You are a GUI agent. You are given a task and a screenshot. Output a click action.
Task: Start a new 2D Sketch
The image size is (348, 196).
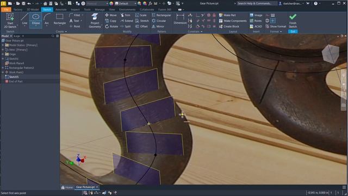(x=10, y=21)
